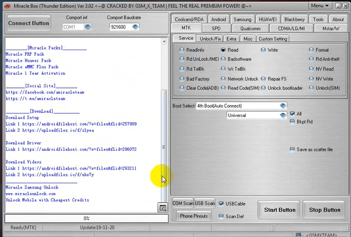351x237 pixels.
Task: Open the Samsung tab
Action: [243, 19]
